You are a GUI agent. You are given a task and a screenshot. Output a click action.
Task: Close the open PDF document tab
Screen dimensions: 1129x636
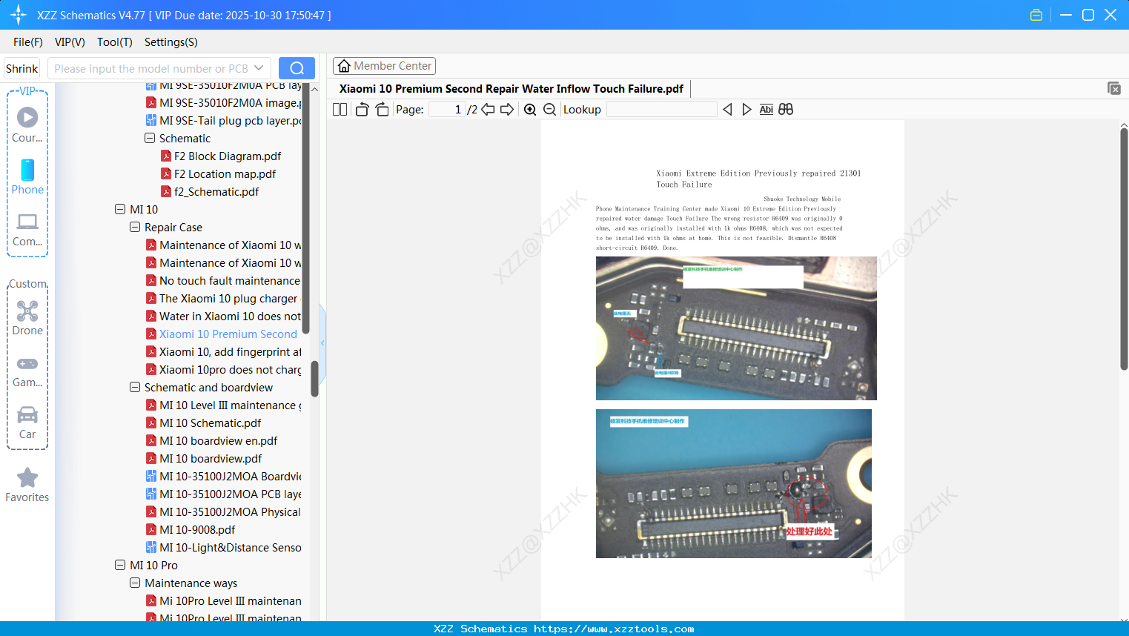1113,88
